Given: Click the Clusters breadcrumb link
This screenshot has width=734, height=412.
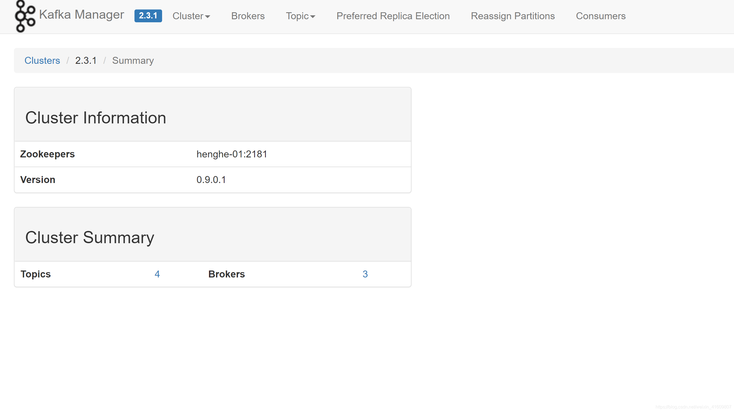Looking at the screenshot, I should click(42, 60).
